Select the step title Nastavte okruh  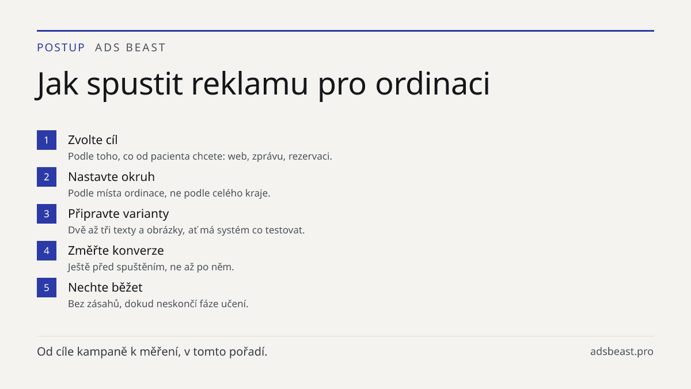111,177
